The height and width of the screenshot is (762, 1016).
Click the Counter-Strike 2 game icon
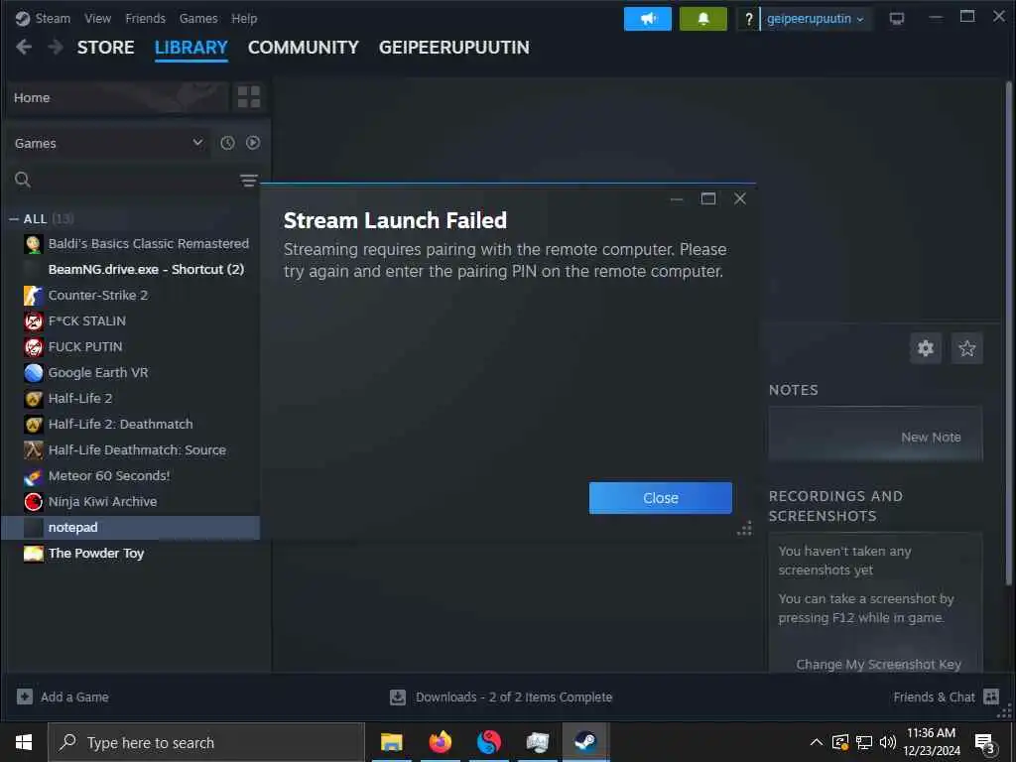tap(34, 296)
